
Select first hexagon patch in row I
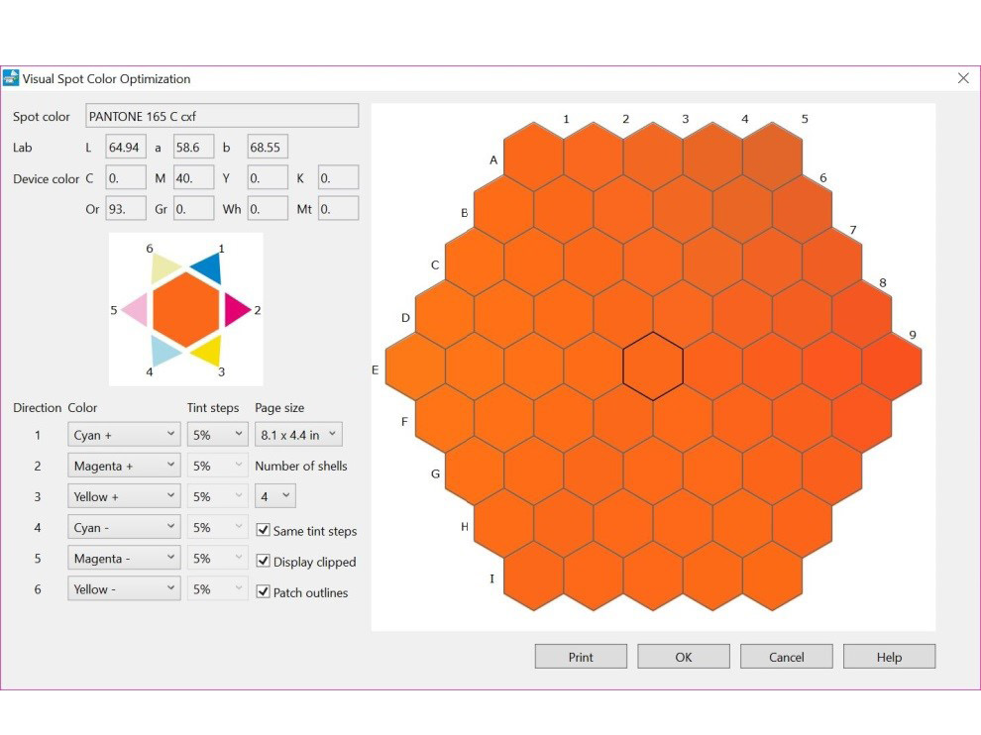534,577
